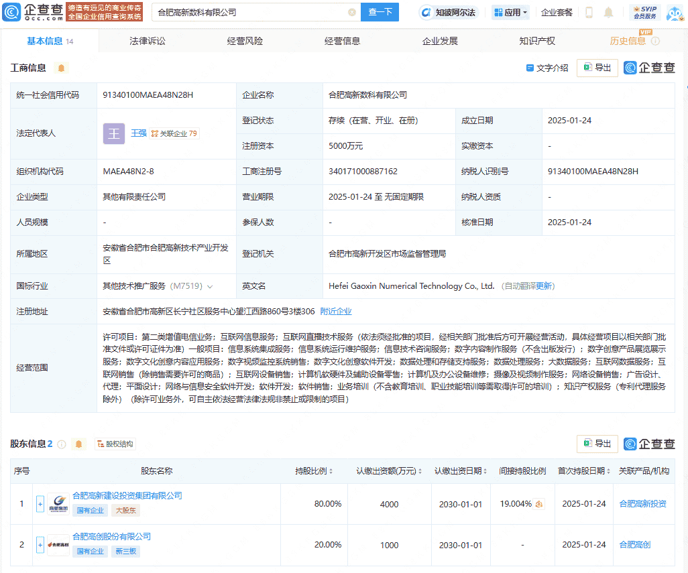The image size is (688, 573).
Task: Click the 查一下 search button
Action: [x=380, y=12]
